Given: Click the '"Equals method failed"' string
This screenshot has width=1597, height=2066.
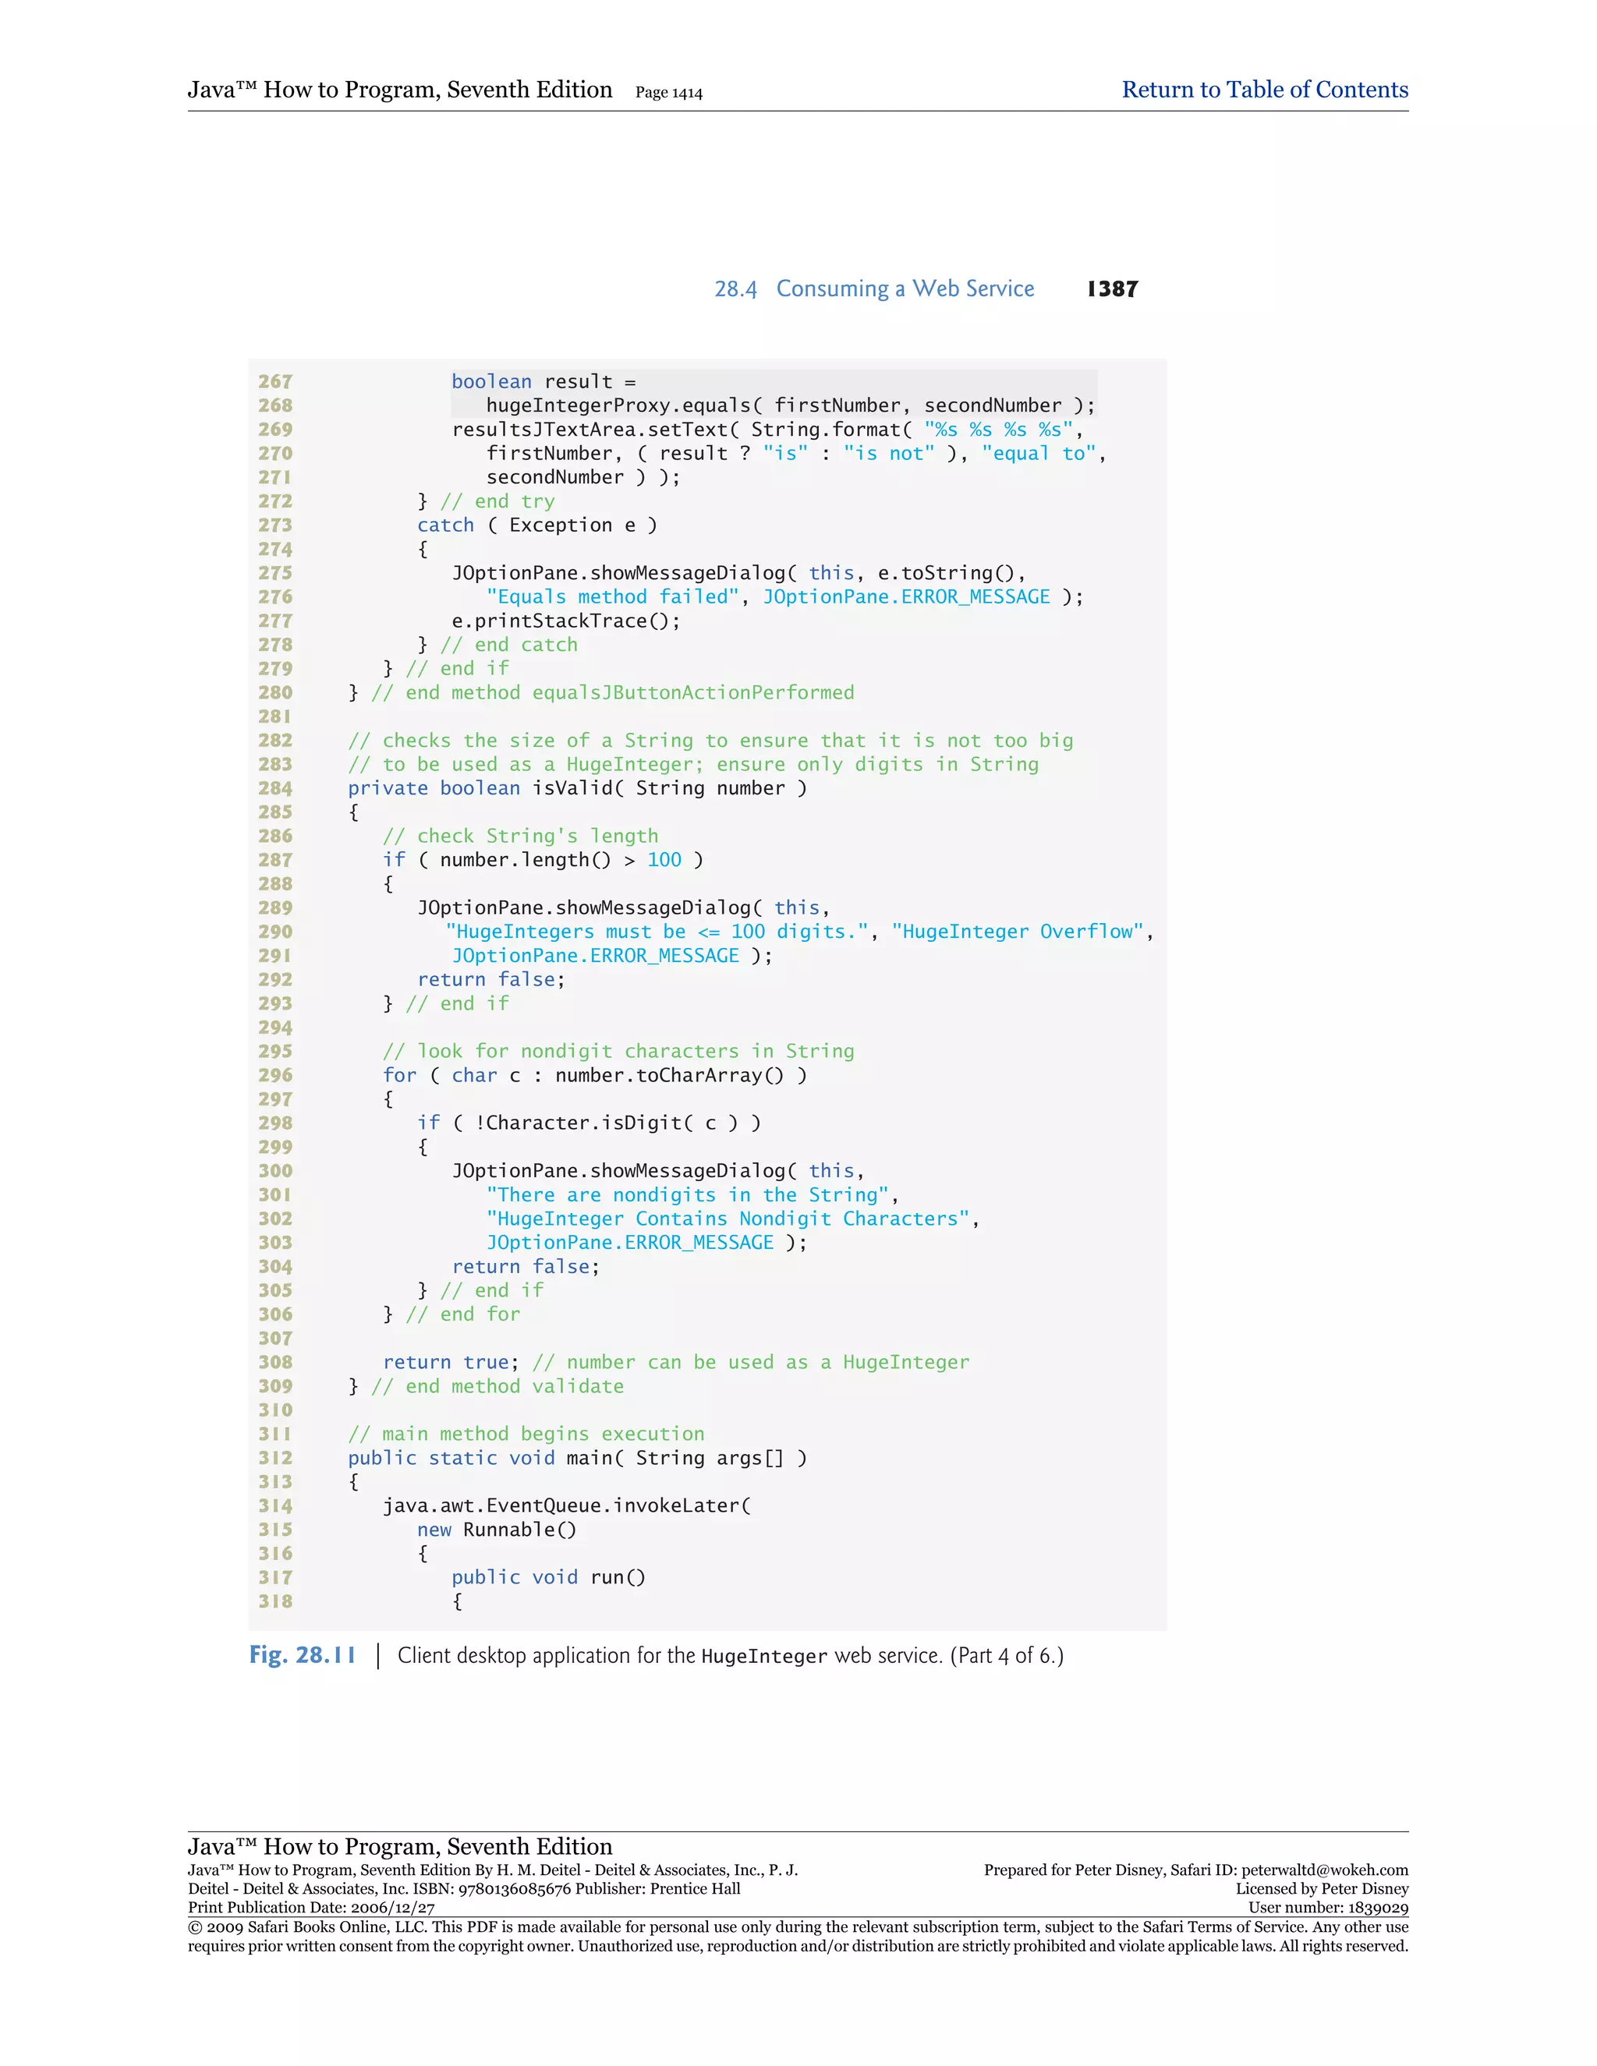Looking at the screenshot, I should [612, 597].
